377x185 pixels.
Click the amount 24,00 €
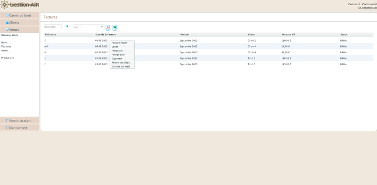click(286, 47)
